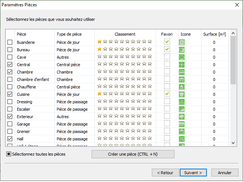
Task: Click the Bureau room icon
Action: coord(182,50)
